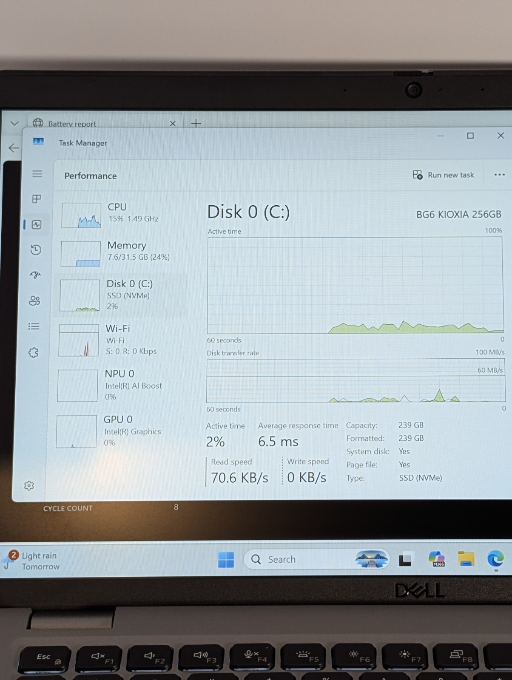Image resolution: width=512 pixels, height=680 pixels.
Task: Open a new browser tab with plus
Action: (196, 123)
